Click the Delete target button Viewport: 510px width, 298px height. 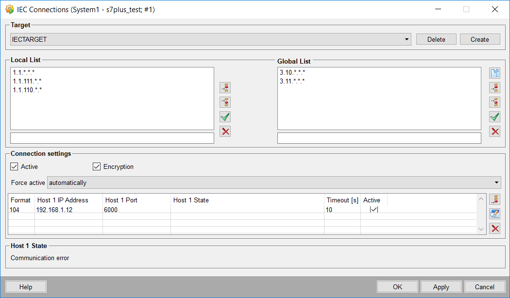pyautogui.click(x=436, y=39)
